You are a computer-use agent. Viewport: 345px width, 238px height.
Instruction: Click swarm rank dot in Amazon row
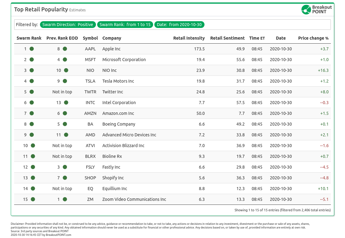tap(32, 113)
